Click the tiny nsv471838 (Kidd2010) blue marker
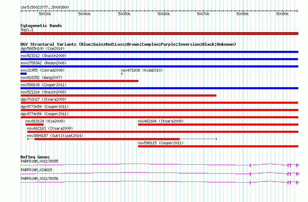Screen dimensions: 308x202 (122, 74)
